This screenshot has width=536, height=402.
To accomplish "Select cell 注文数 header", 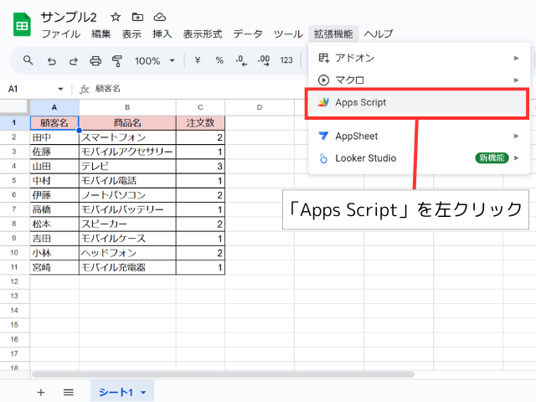I will [x=200, y=123].
